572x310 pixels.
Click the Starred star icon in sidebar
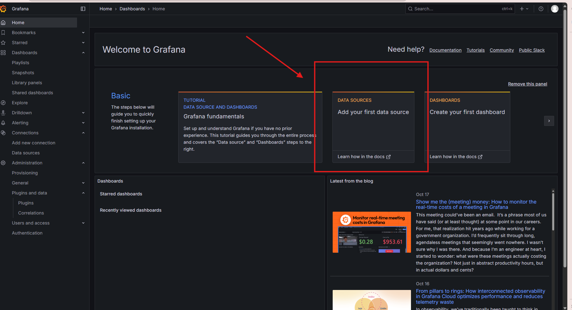[3, 43]
